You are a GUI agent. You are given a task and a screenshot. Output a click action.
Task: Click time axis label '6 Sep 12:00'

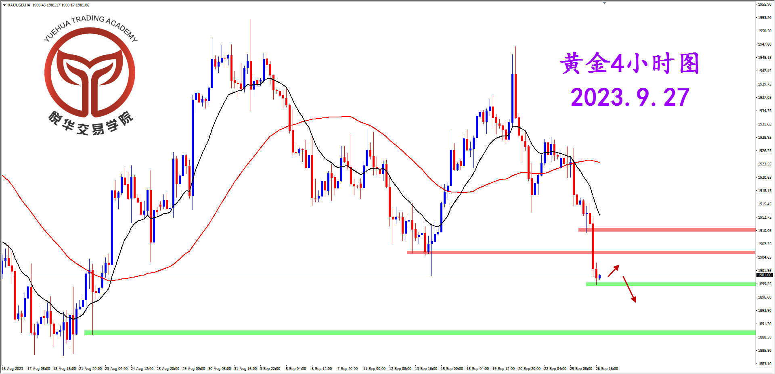pos(322,369)
